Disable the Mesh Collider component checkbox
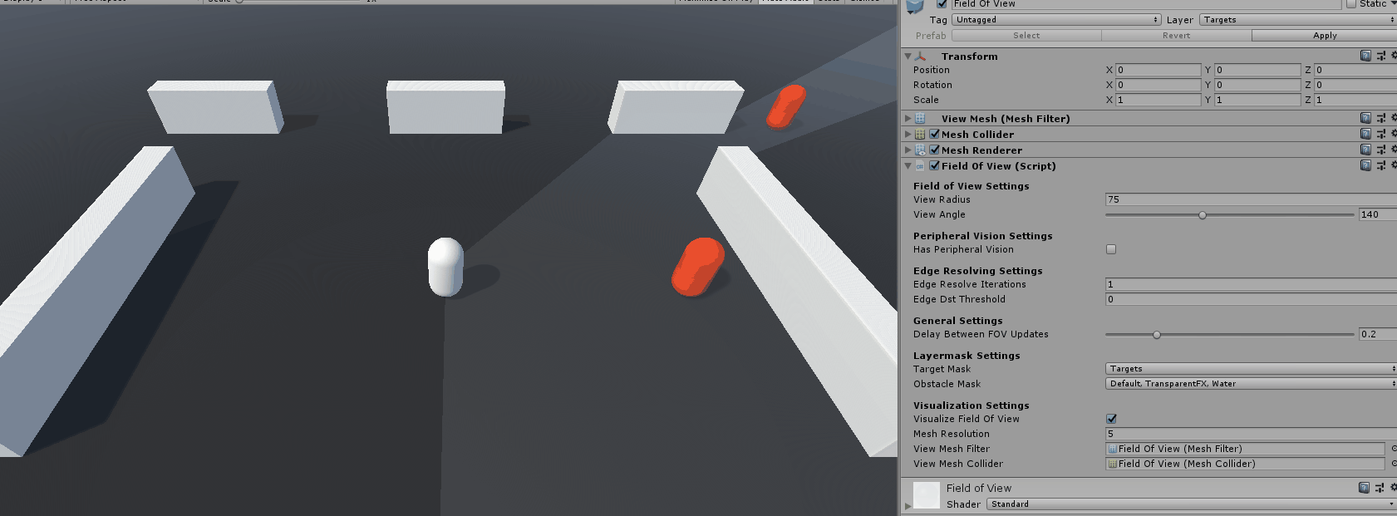Screen dimensions: 1397x516 tap(935, 134)
